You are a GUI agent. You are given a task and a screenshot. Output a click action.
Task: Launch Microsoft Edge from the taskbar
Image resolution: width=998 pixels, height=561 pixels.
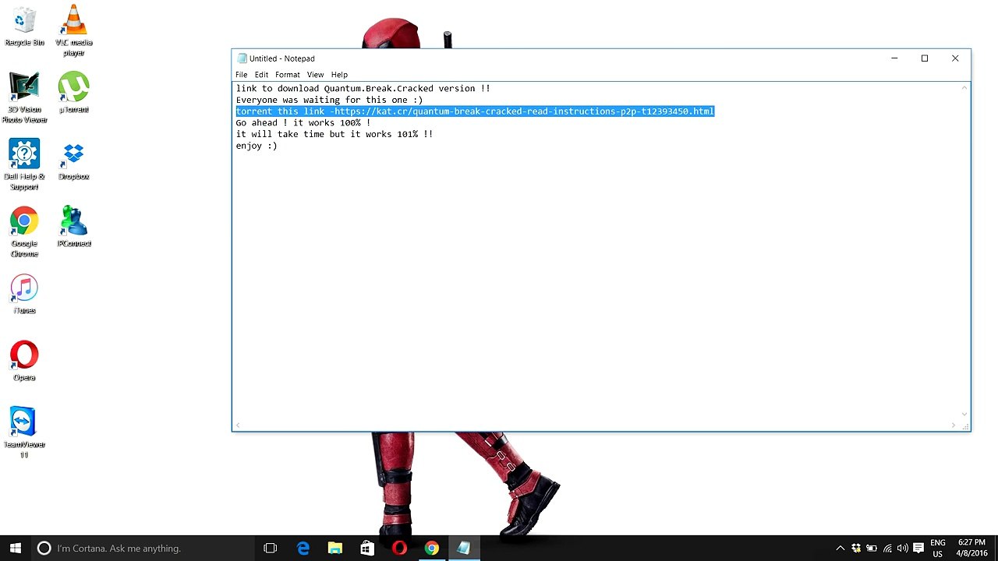pyautogui.click(x=303, y=549)
